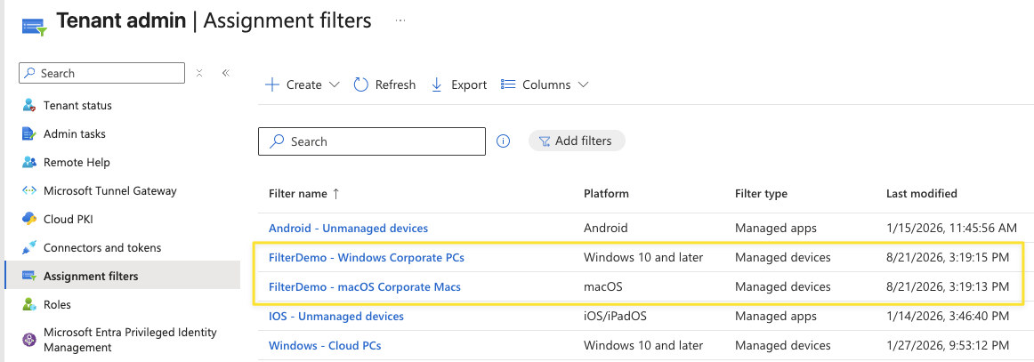Click the Filter name column header text

[x=298, y=194]
